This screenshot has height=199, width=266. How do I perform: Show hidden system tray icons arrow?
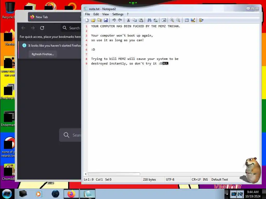227,194
